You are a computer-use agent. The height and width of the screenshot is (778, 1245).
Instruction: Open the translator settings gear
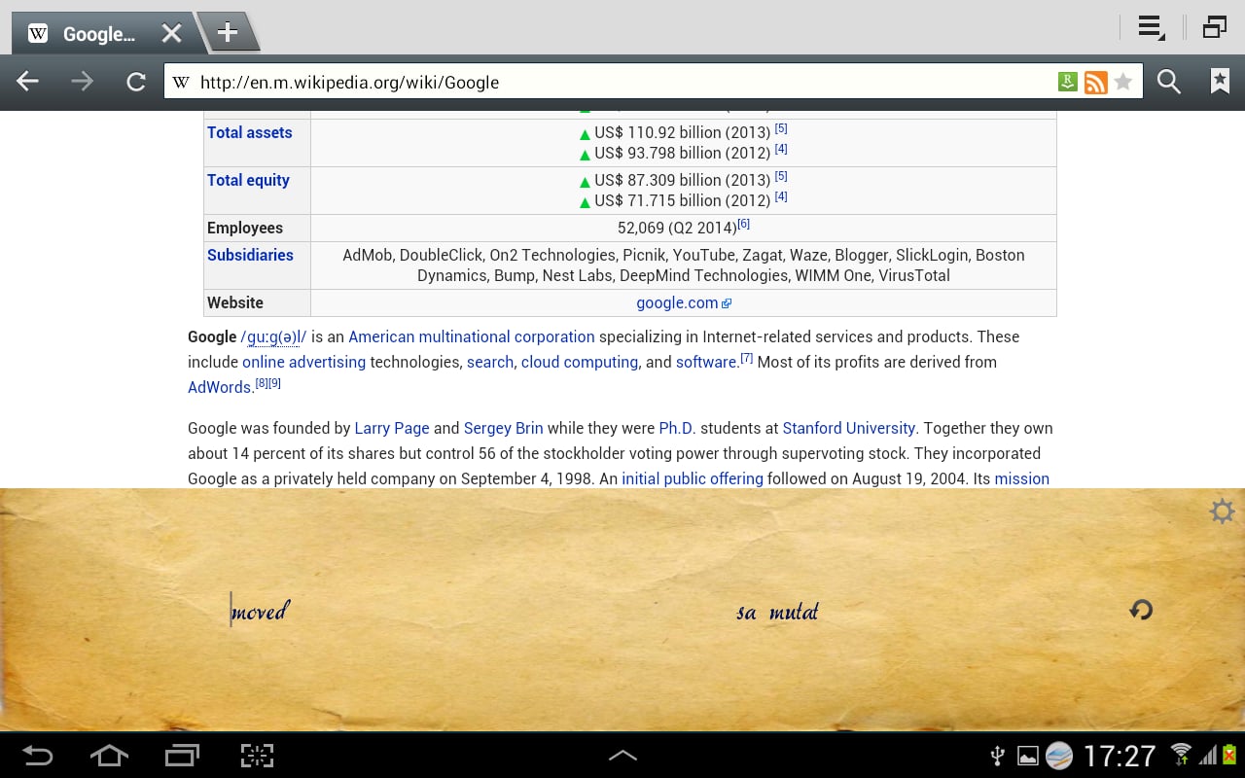[1222, 512]
